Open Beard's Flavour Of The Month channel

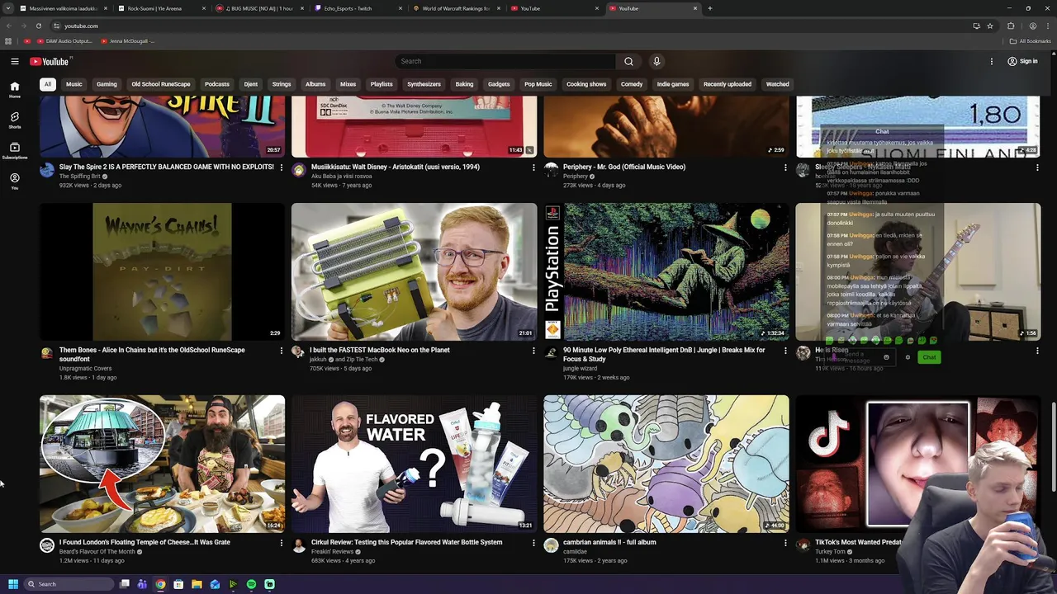click(97, 552)
